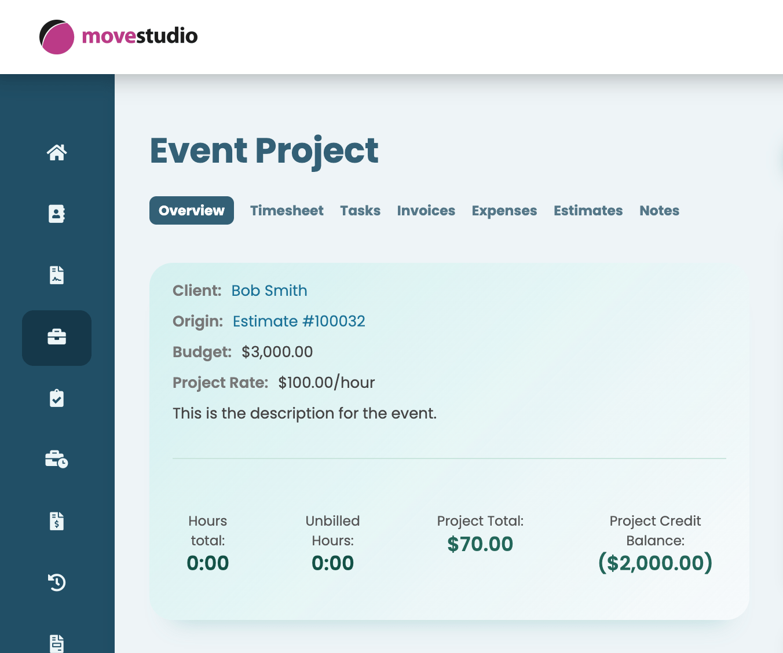Show the Notes tab
This screenshot has width=783, height=653.
point(659,211)
